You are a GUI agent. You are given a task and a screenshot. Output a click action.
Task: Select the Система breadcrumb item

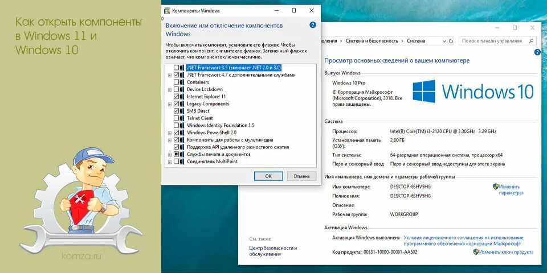(416, 41)
